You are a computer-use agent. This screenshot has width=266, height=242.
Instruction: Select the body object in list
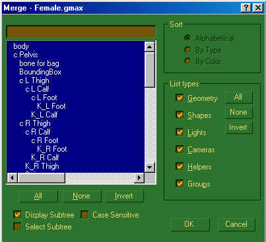click(x=21, y=46)
